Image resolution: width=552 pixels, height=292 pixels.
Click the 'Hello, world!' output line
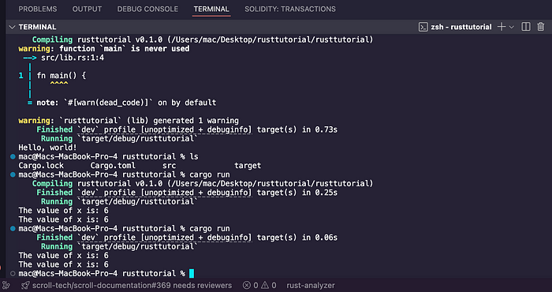pyautogui.click(x=47, y=148)
